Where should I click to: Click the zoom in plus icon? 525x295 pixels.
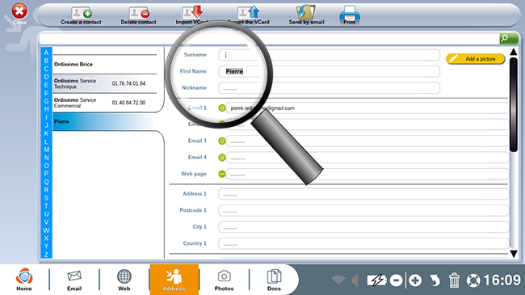(x=415, y=280)
